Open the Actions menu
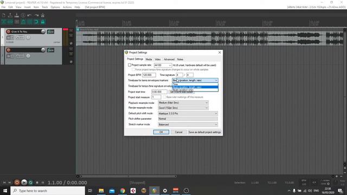Viewport: 347px width, 195px height. [x=67, y=7]
